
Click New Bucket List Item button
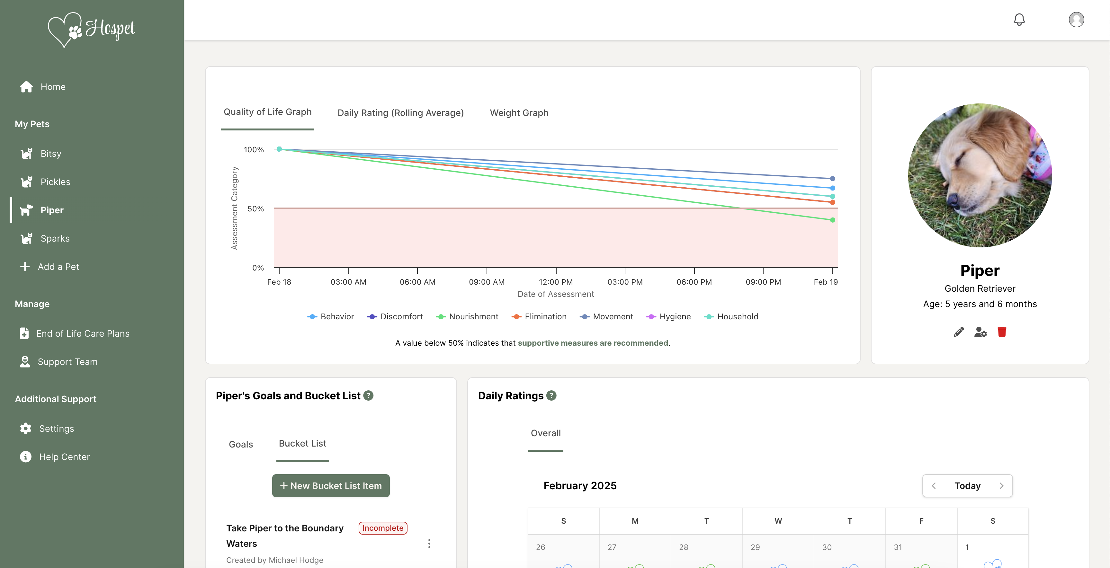click(x=330, y=485)
